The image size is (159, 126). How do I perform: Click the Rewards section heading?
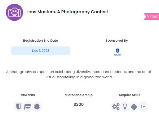click(28, 95)
